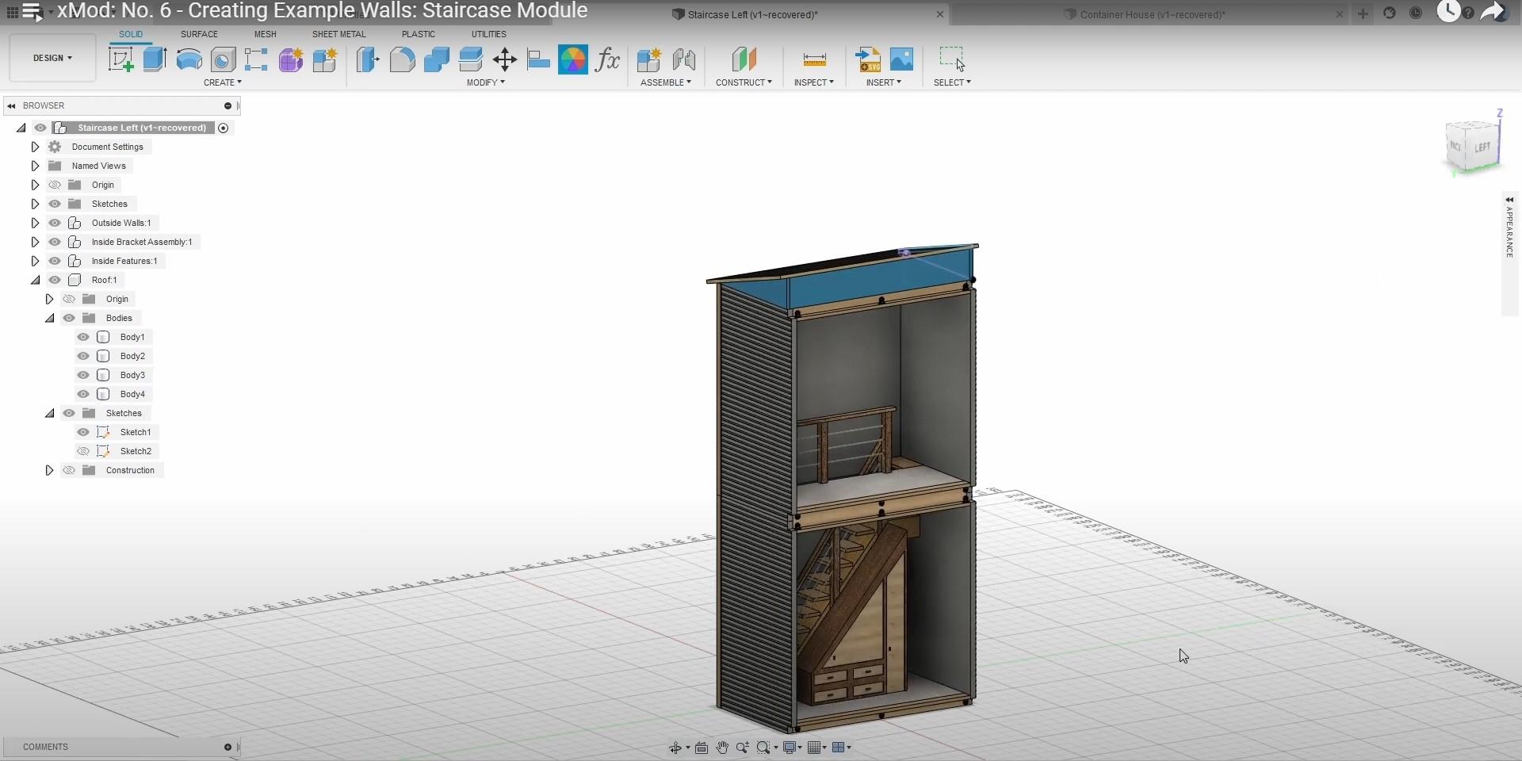Open the DESIGN workspace dropdown
The width and height of the screenshot is (1522, 761).
point(52,58)
